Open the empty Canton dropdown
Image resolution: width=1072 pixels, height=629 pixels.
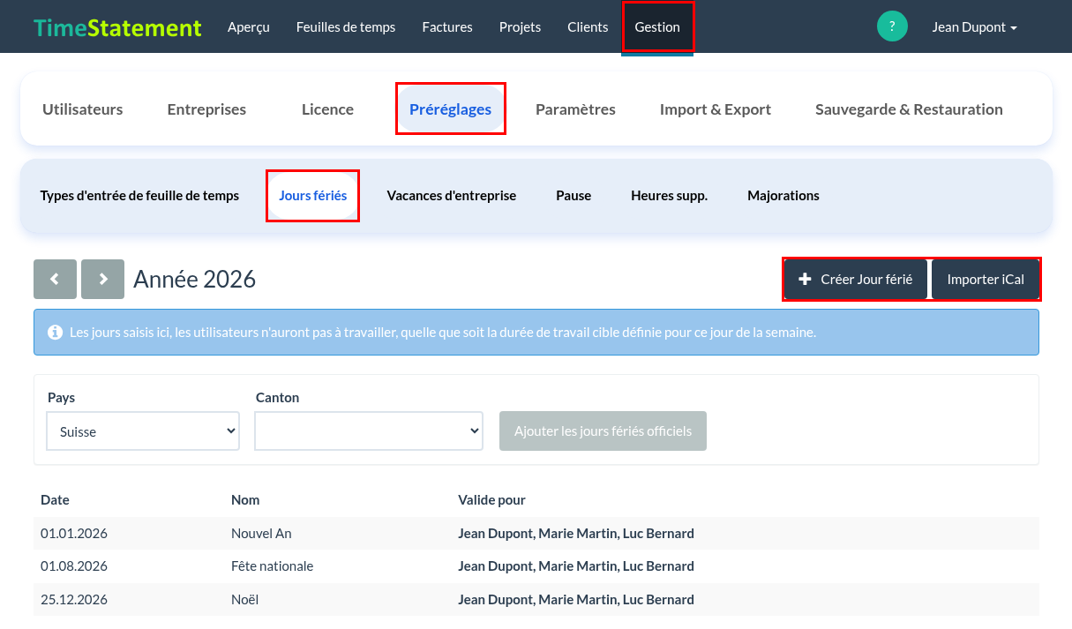click(x=369, y=431)
